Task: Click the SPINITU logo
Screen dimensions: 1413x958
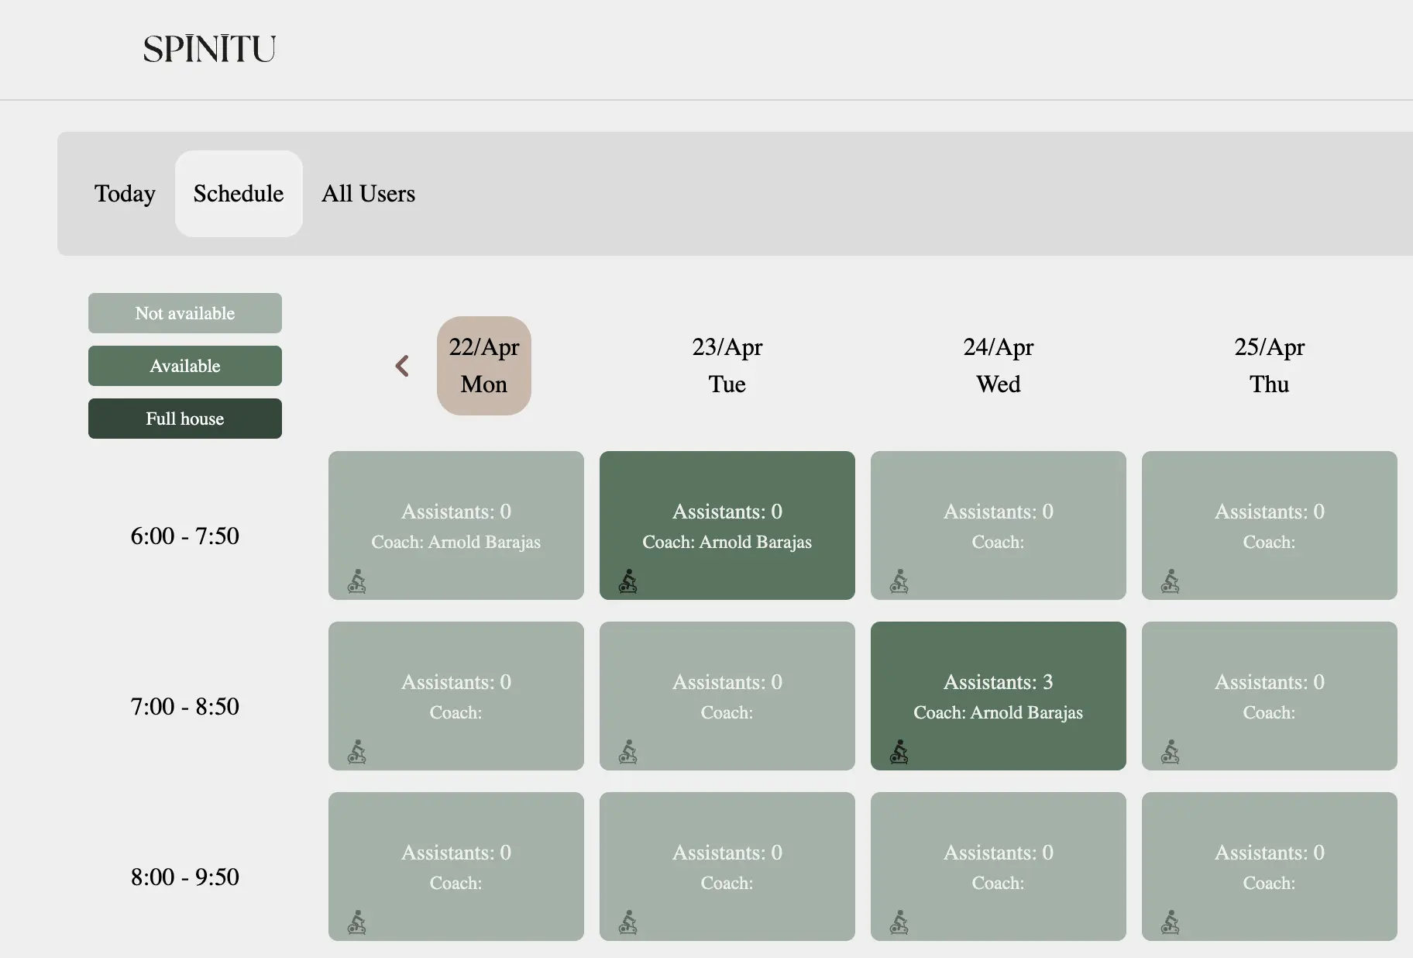Action: click(x=209, y=49)
